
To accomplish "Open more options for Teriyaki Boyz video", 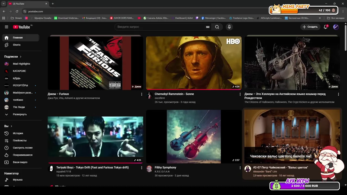I will (142, 168).
